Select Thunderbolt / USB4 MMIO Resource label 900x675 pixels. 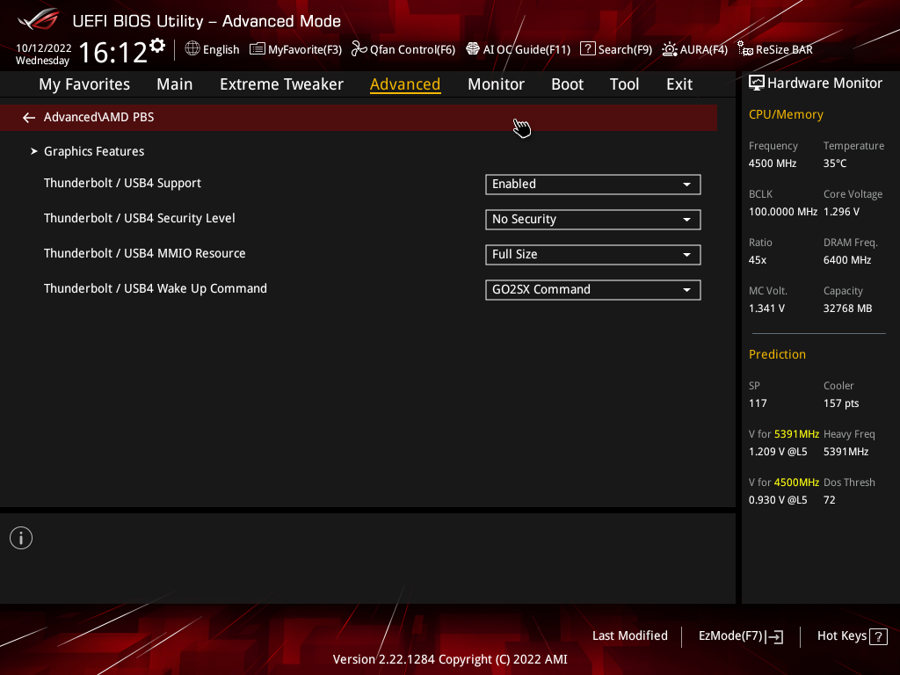(145, 253)
